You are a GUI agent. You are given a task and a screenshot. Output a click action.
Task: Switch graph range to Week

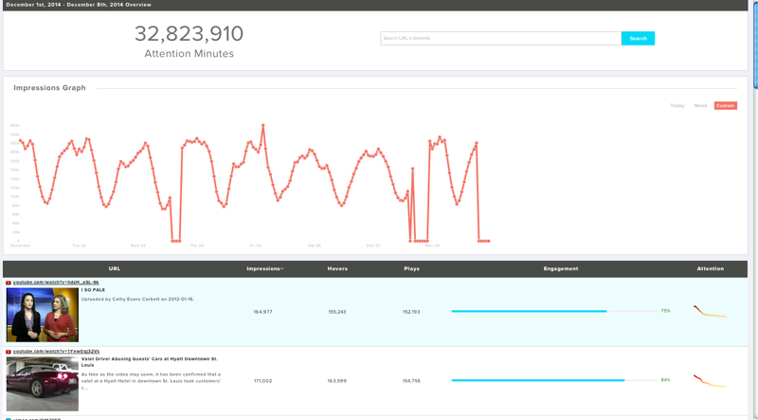coord(700,106)
